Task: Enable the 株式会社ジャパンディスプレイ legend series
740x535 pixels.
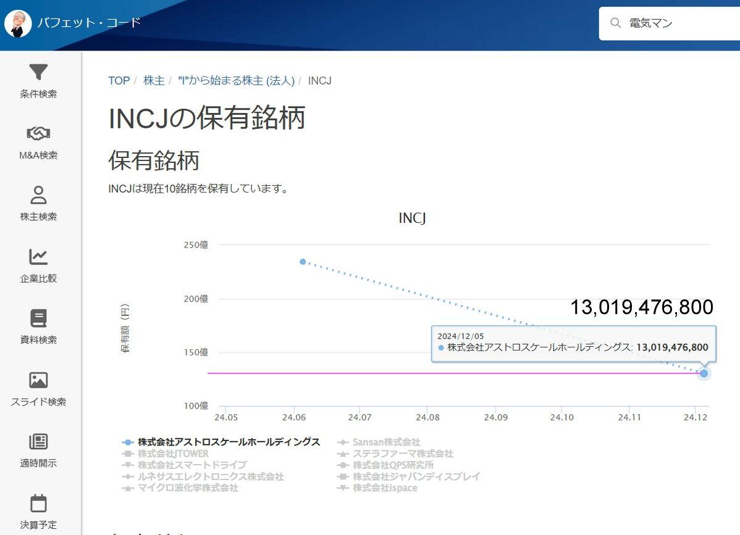Action: 416,477
